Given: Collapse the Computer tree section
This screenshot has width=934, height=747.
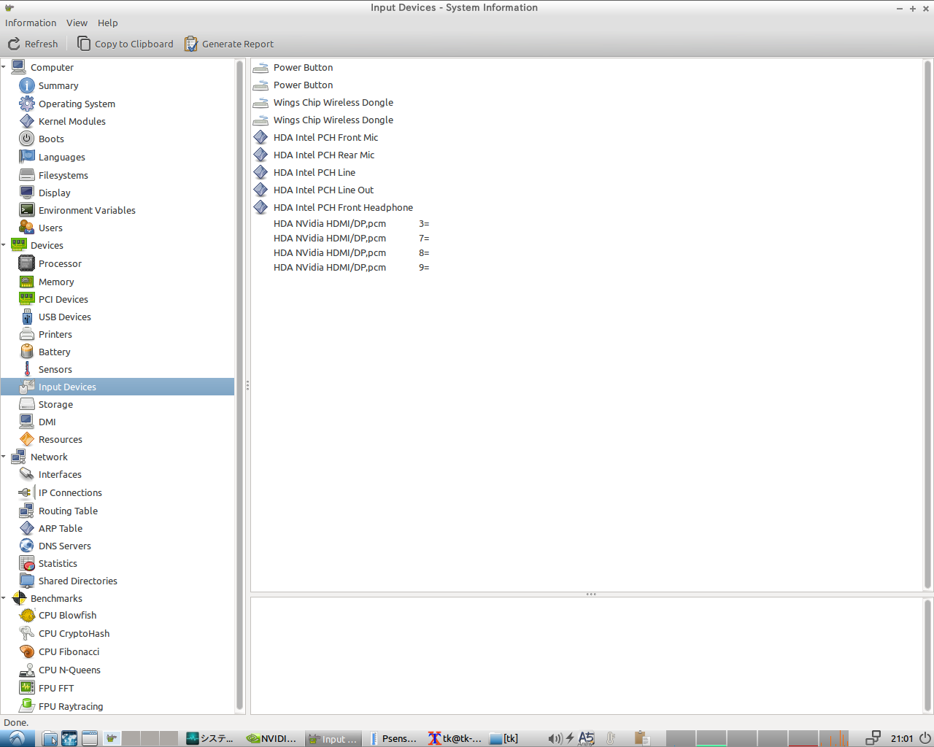Looking at the screenshot, I should (x=4, y=67).
